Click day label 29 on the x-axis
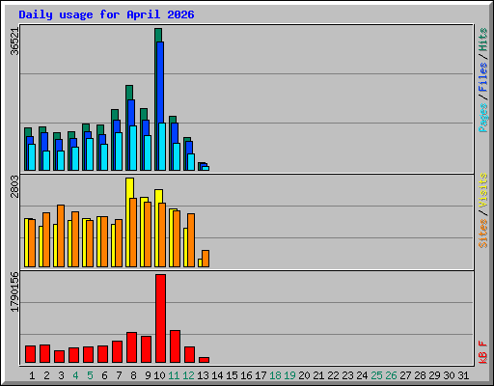 coord(434,375)
